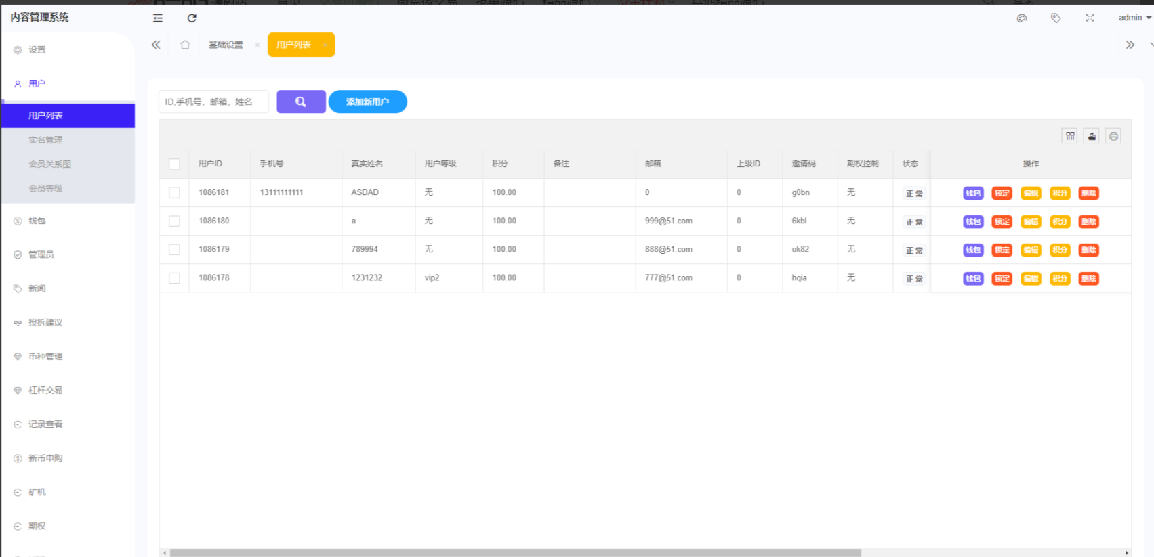Open the theme palette icon
1154x557 pixels.
point(1022,18)
